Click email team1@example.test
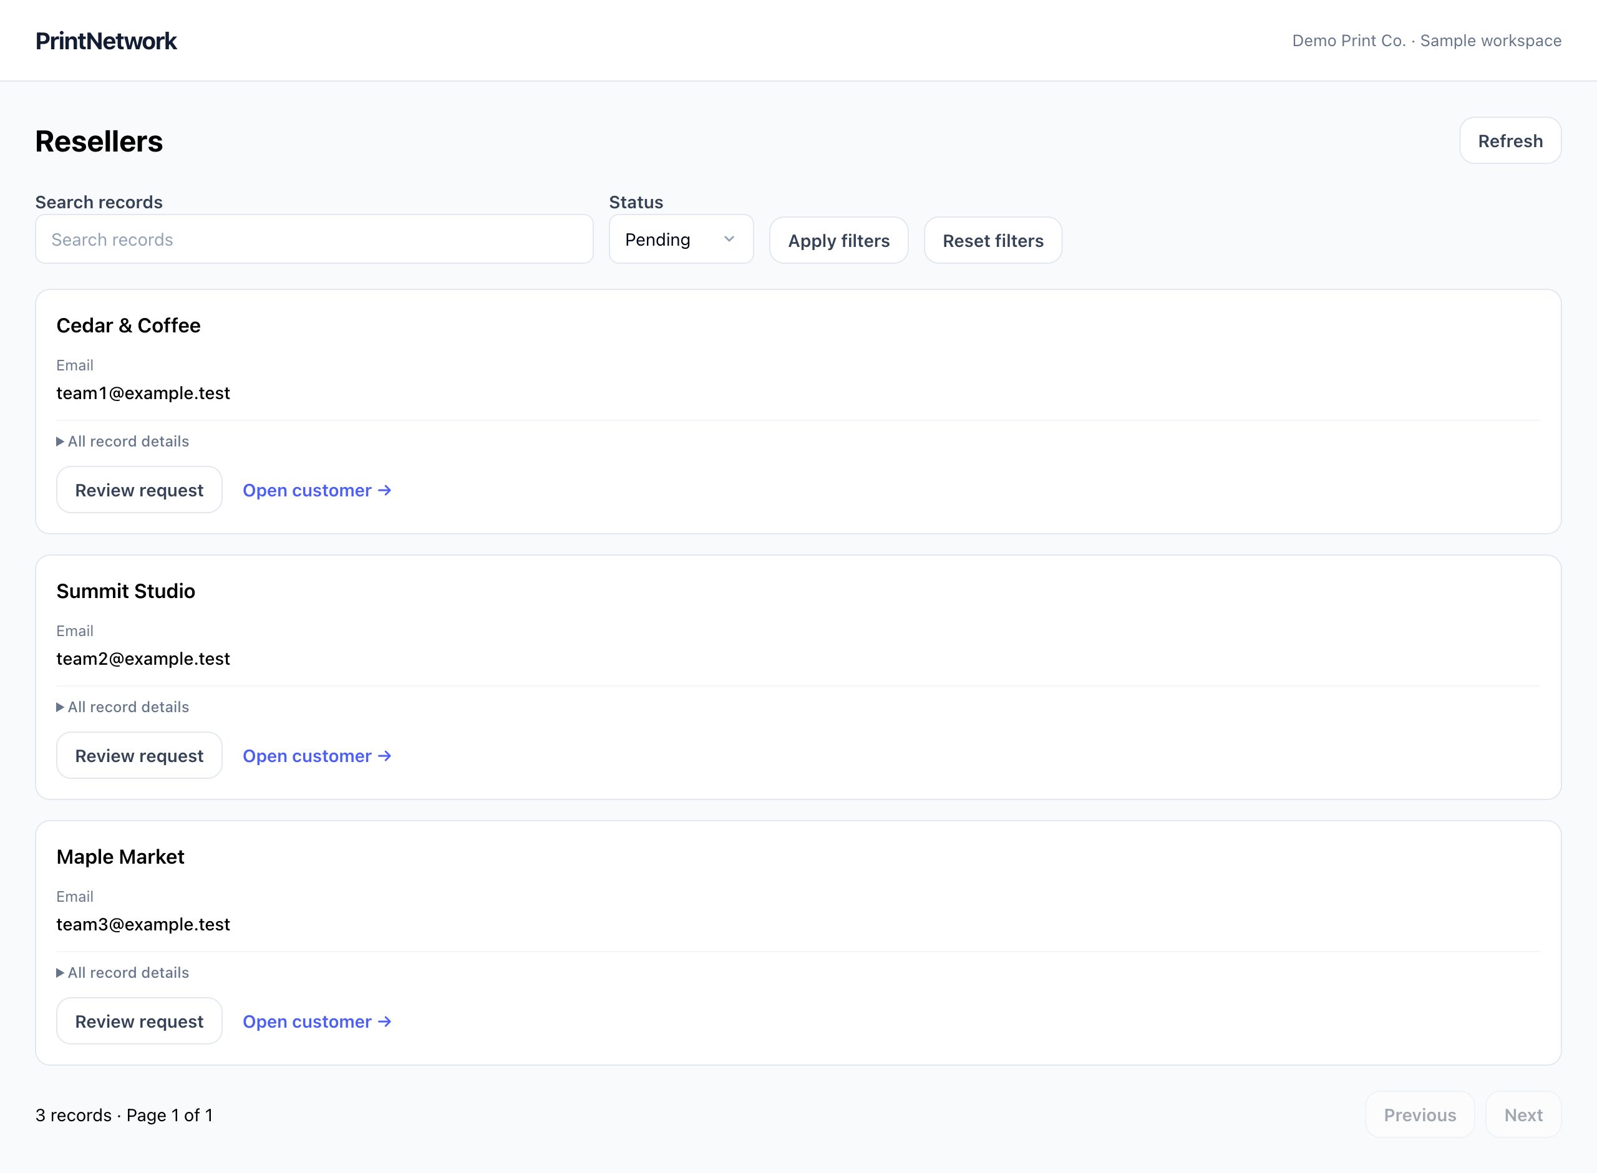1597x1173 pixels. (x=143, y=393)
